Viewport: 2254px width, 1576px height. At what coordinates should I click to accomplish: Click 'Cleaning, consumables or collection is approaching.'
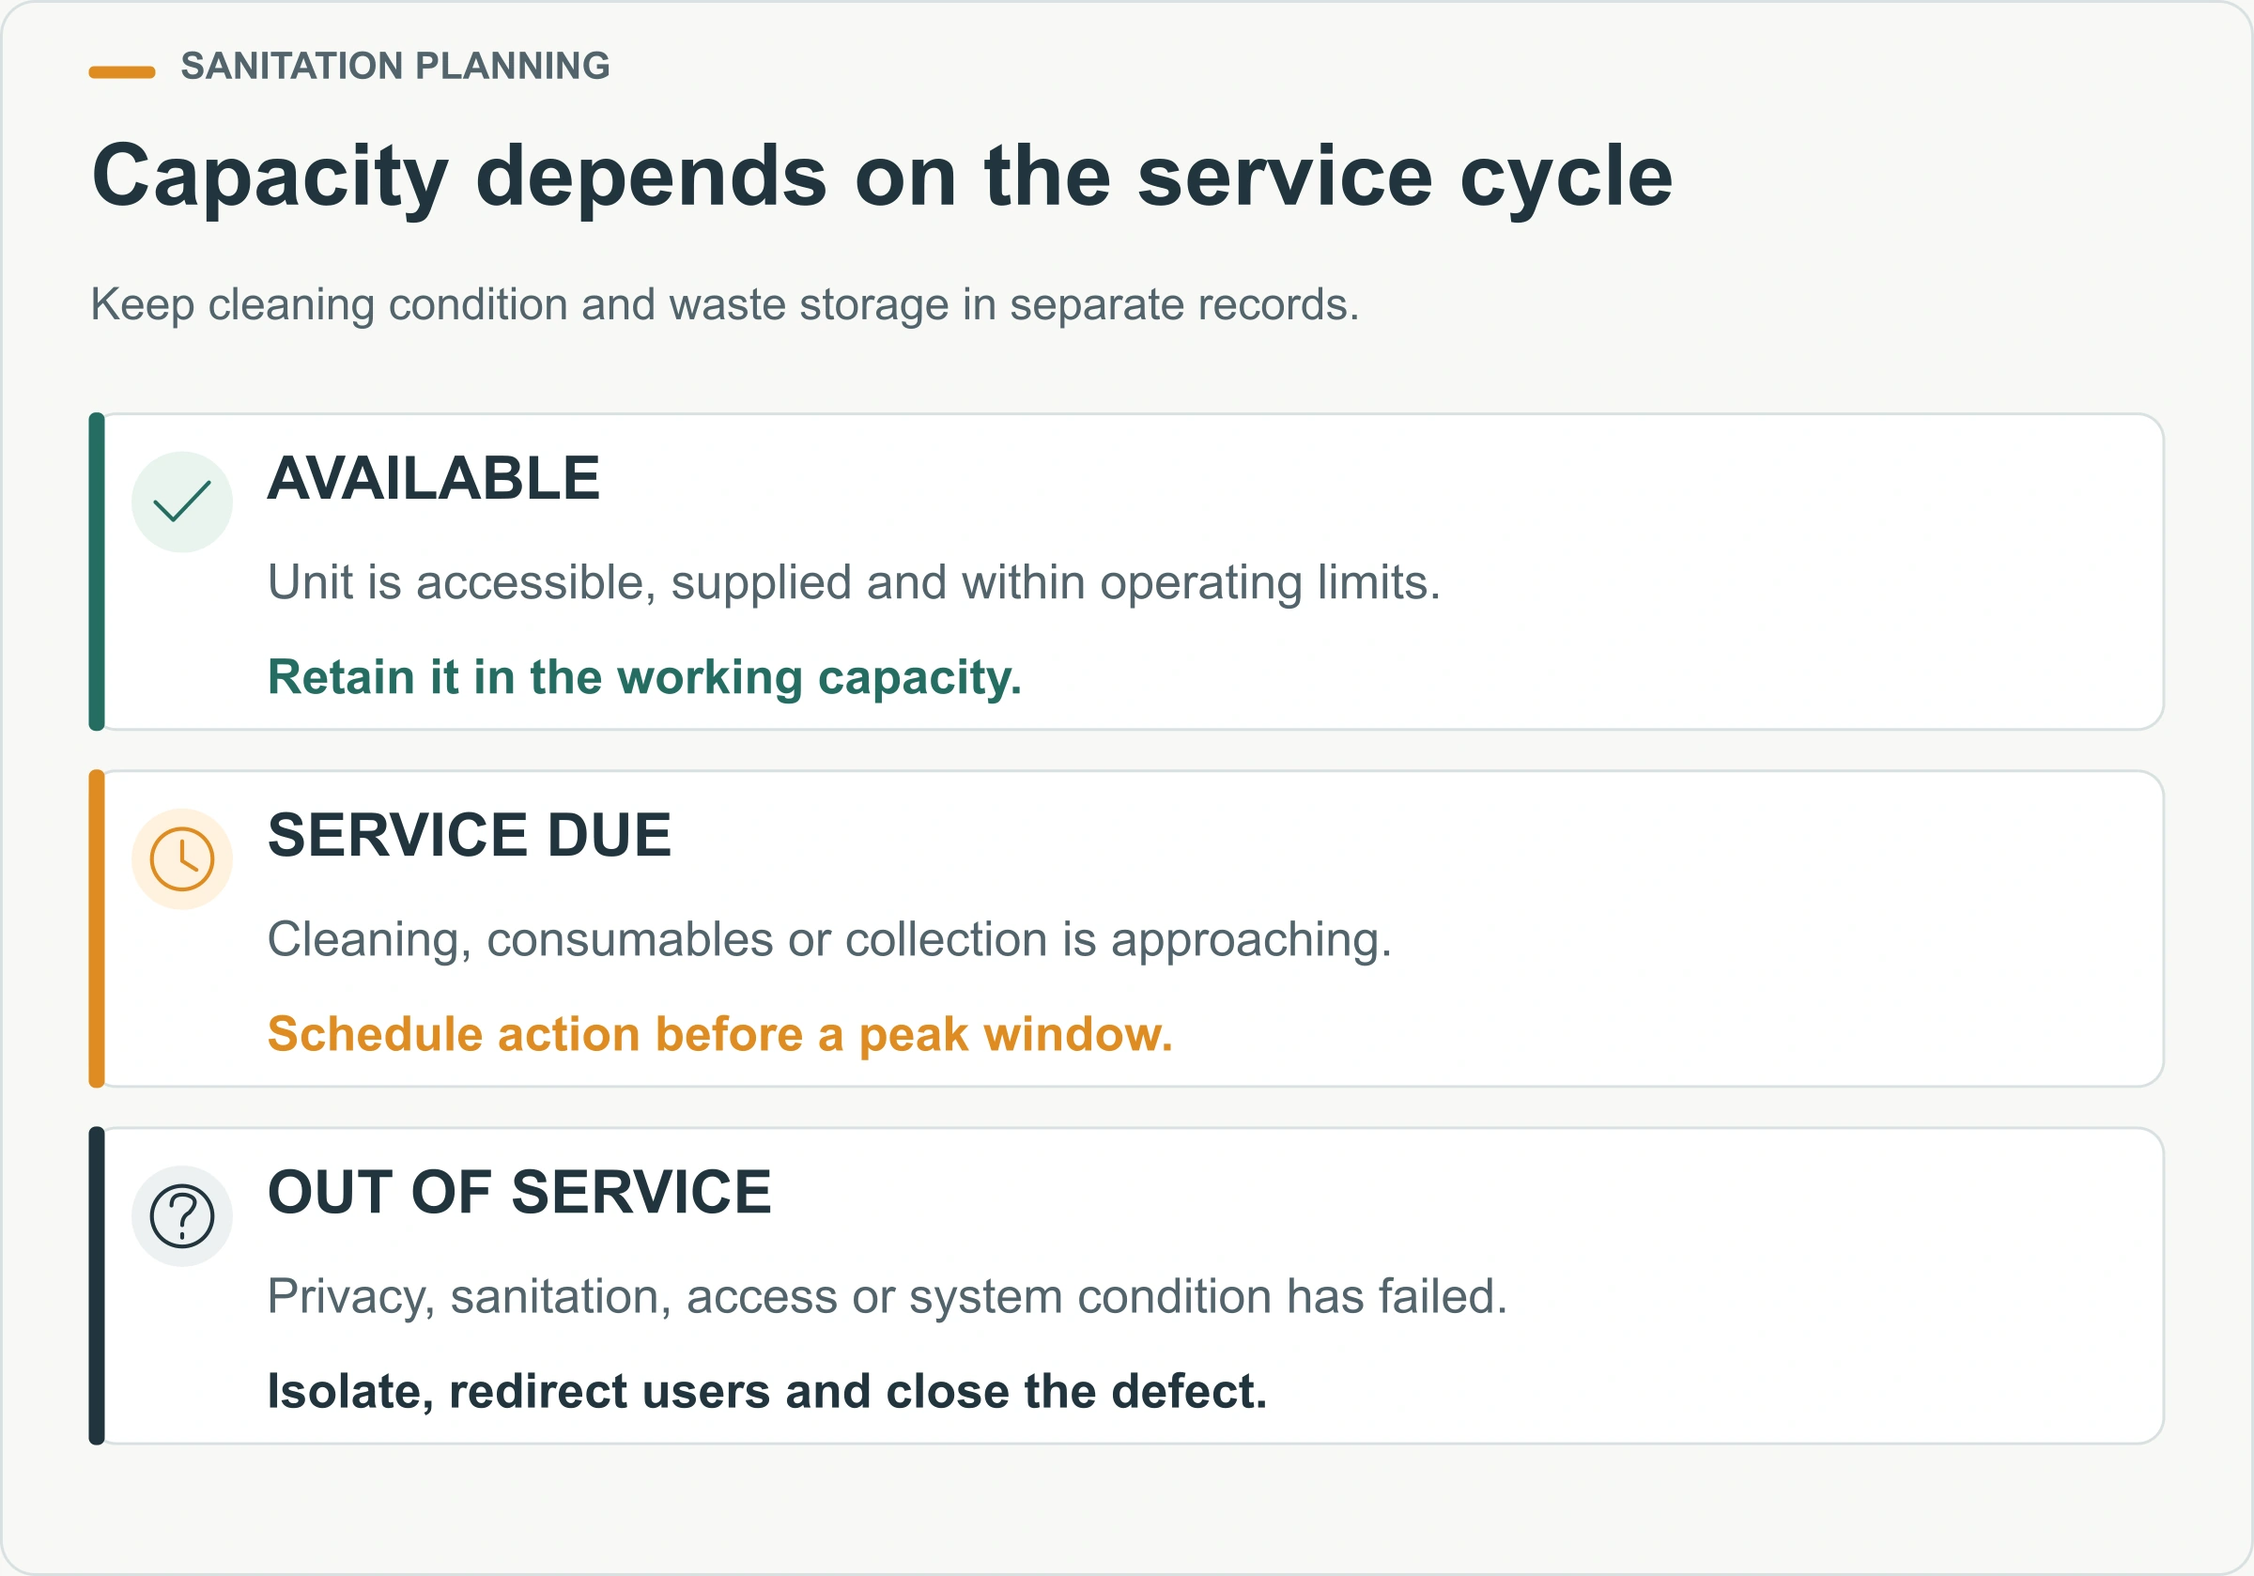click(829, 941)
